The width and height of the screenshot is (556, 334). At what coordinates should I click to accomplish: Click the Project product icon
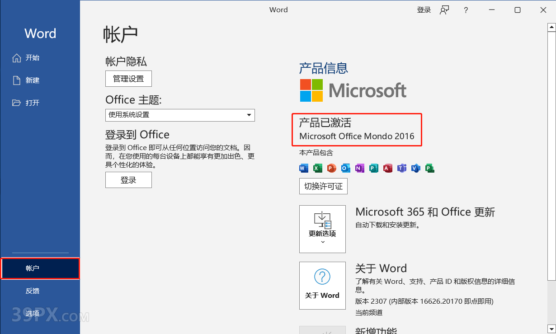[429, 168]
